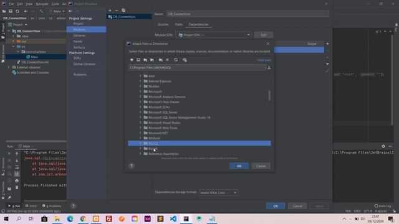Open the Module SDK dropdown
The image size is (399, 224).
tap(214, 35)
